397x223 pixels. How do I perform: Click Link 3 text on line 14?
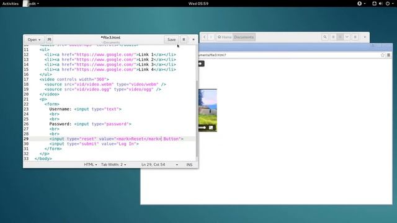coord(146,64)
